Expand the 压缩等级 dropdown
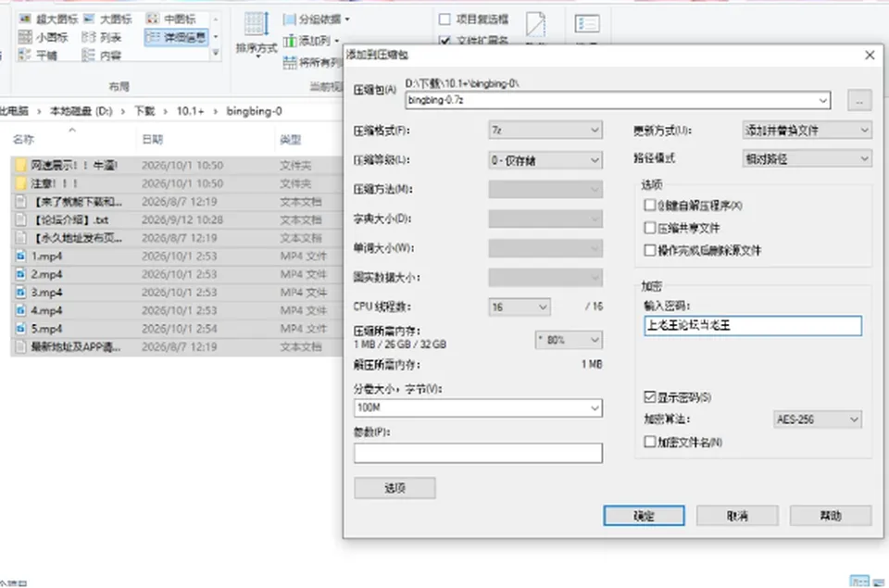 click(545, 160)
